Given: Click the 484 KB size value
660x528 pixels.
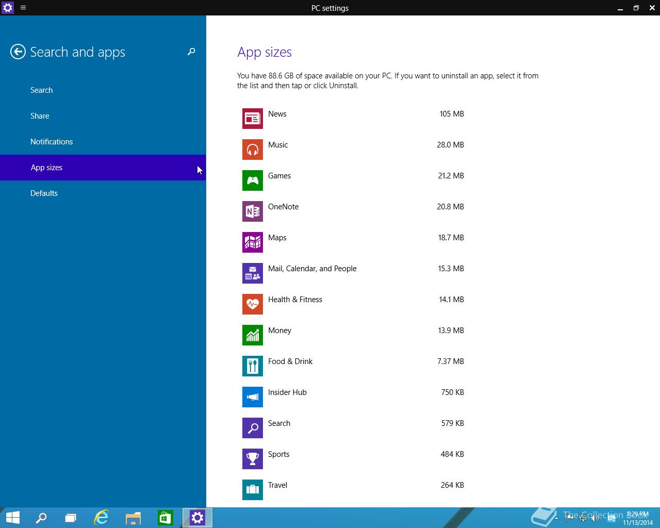Looking at the screenshot, I should point(452,454).
